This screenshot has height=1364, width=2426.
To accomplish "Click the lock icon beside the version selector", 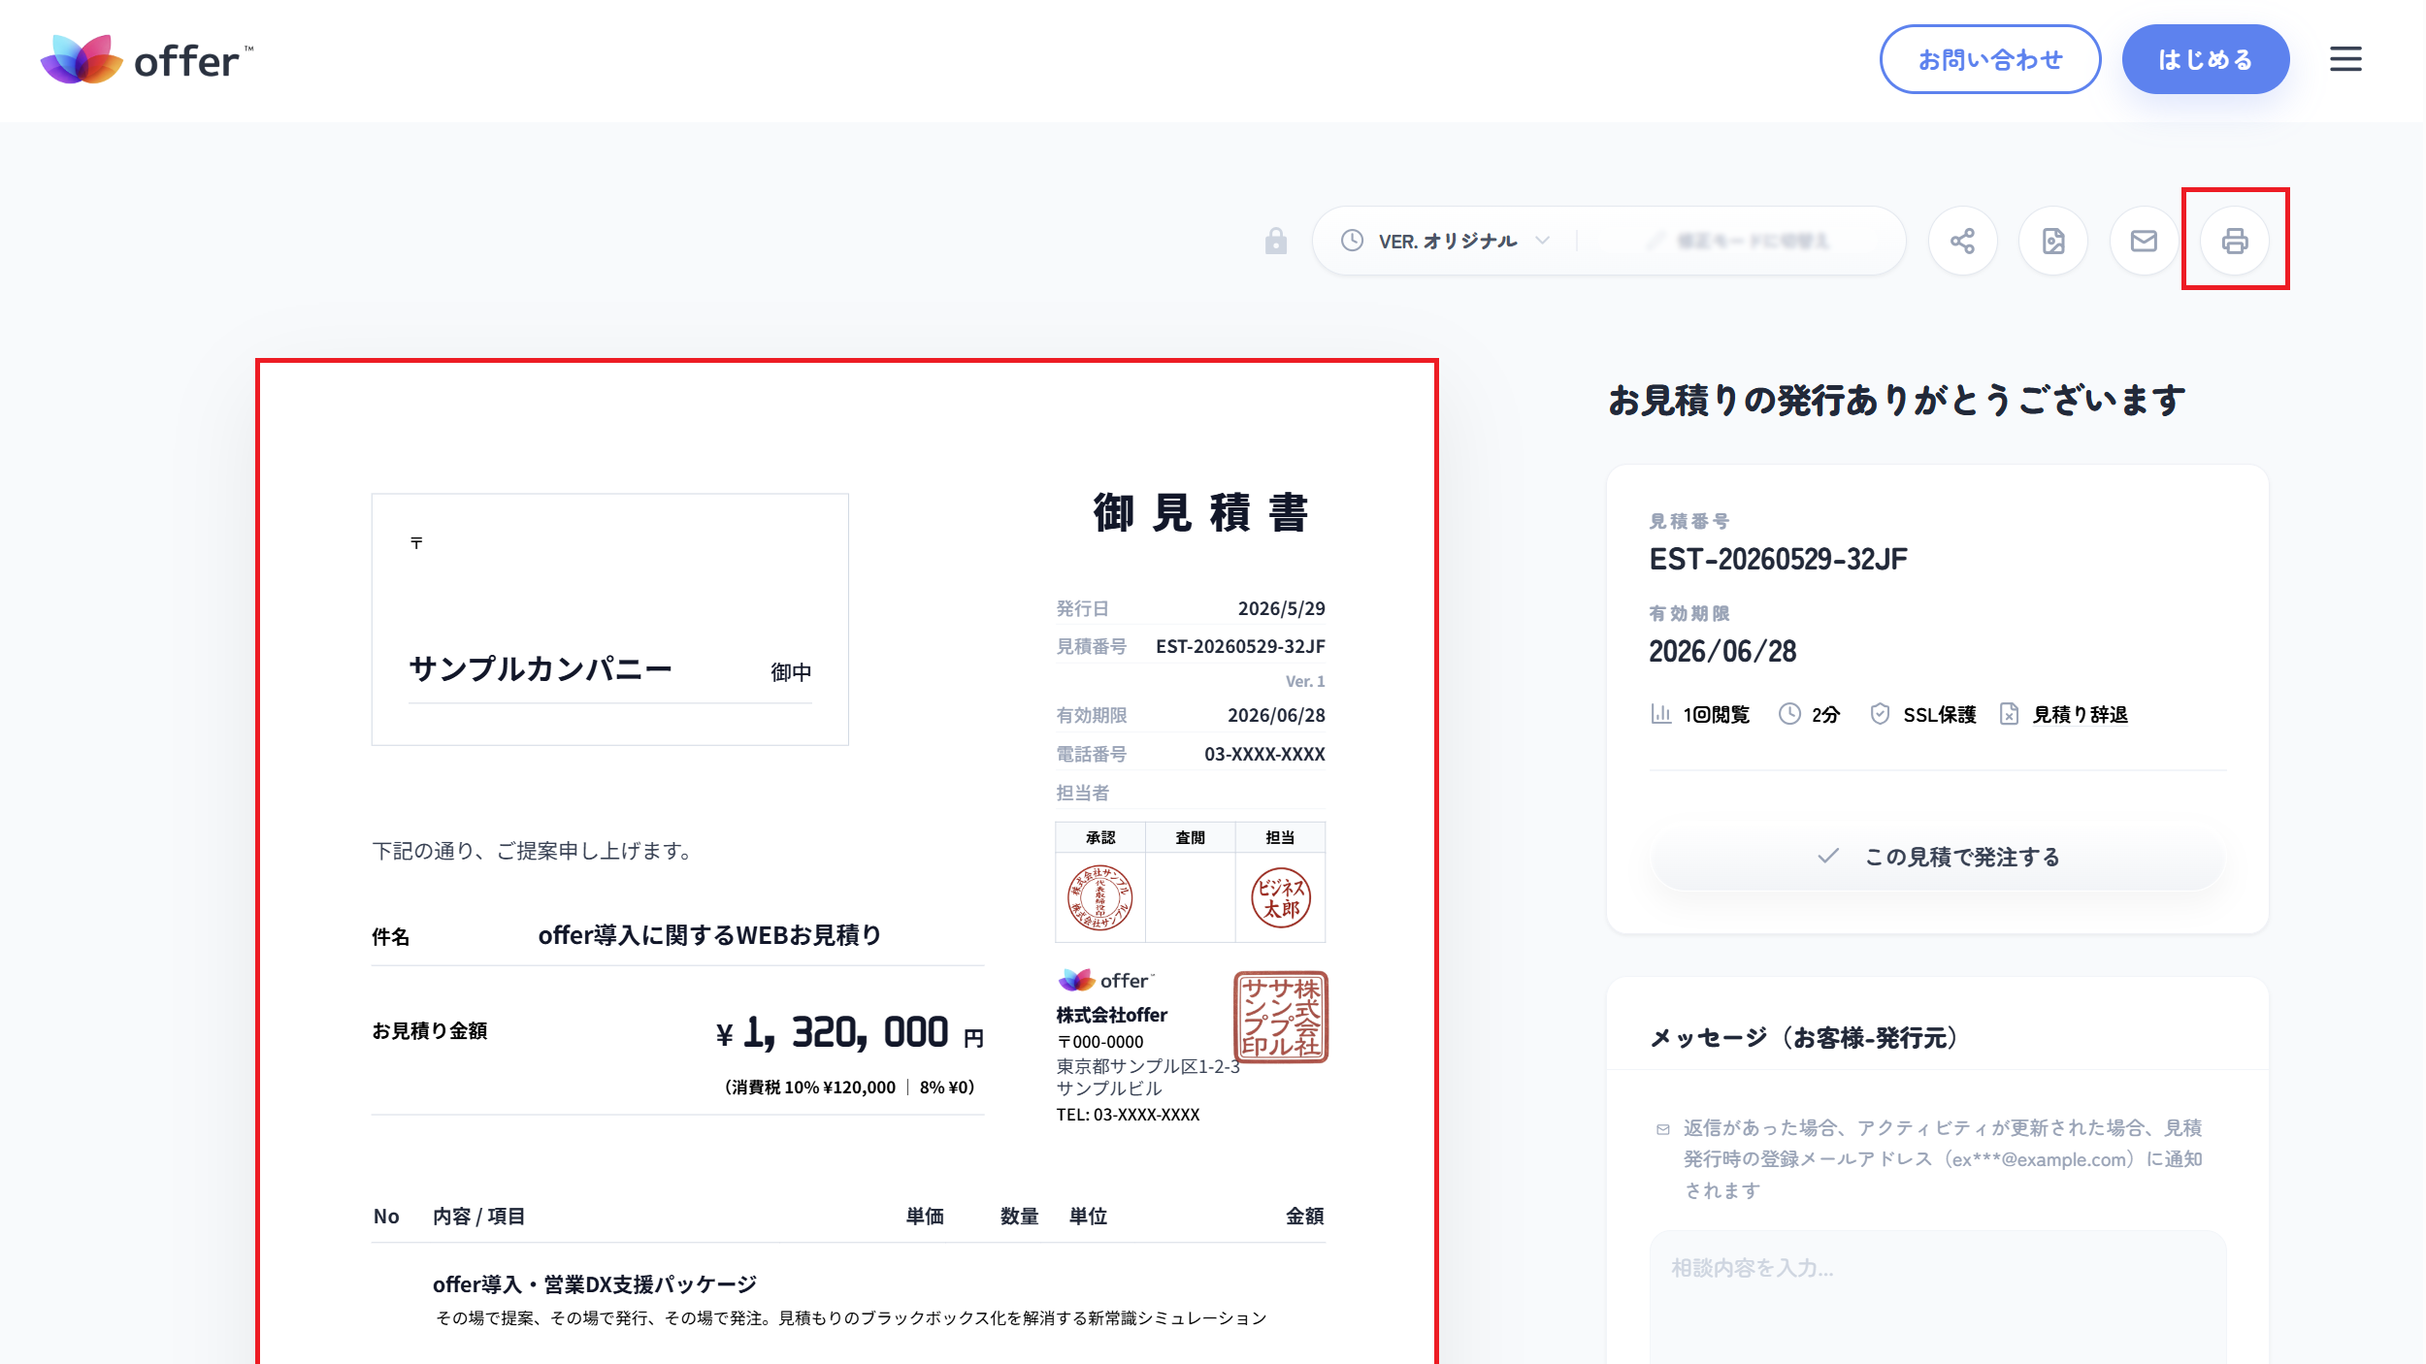I will [1275, 241].
